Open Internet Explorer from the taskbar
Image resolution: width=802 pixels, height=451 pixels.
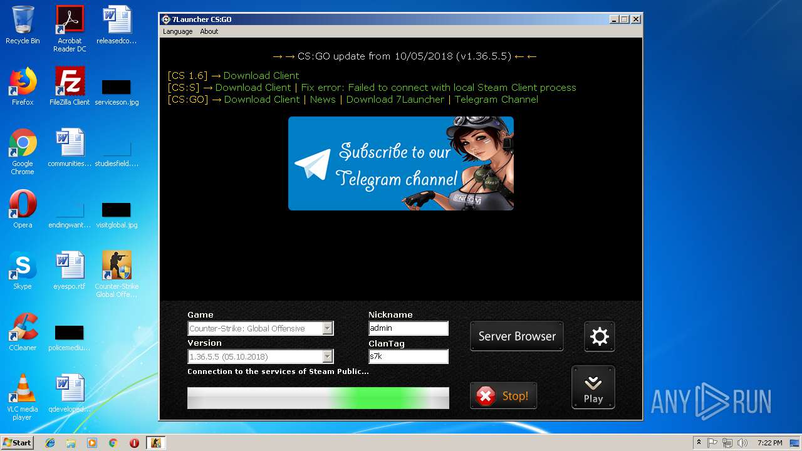coord(50,443)
